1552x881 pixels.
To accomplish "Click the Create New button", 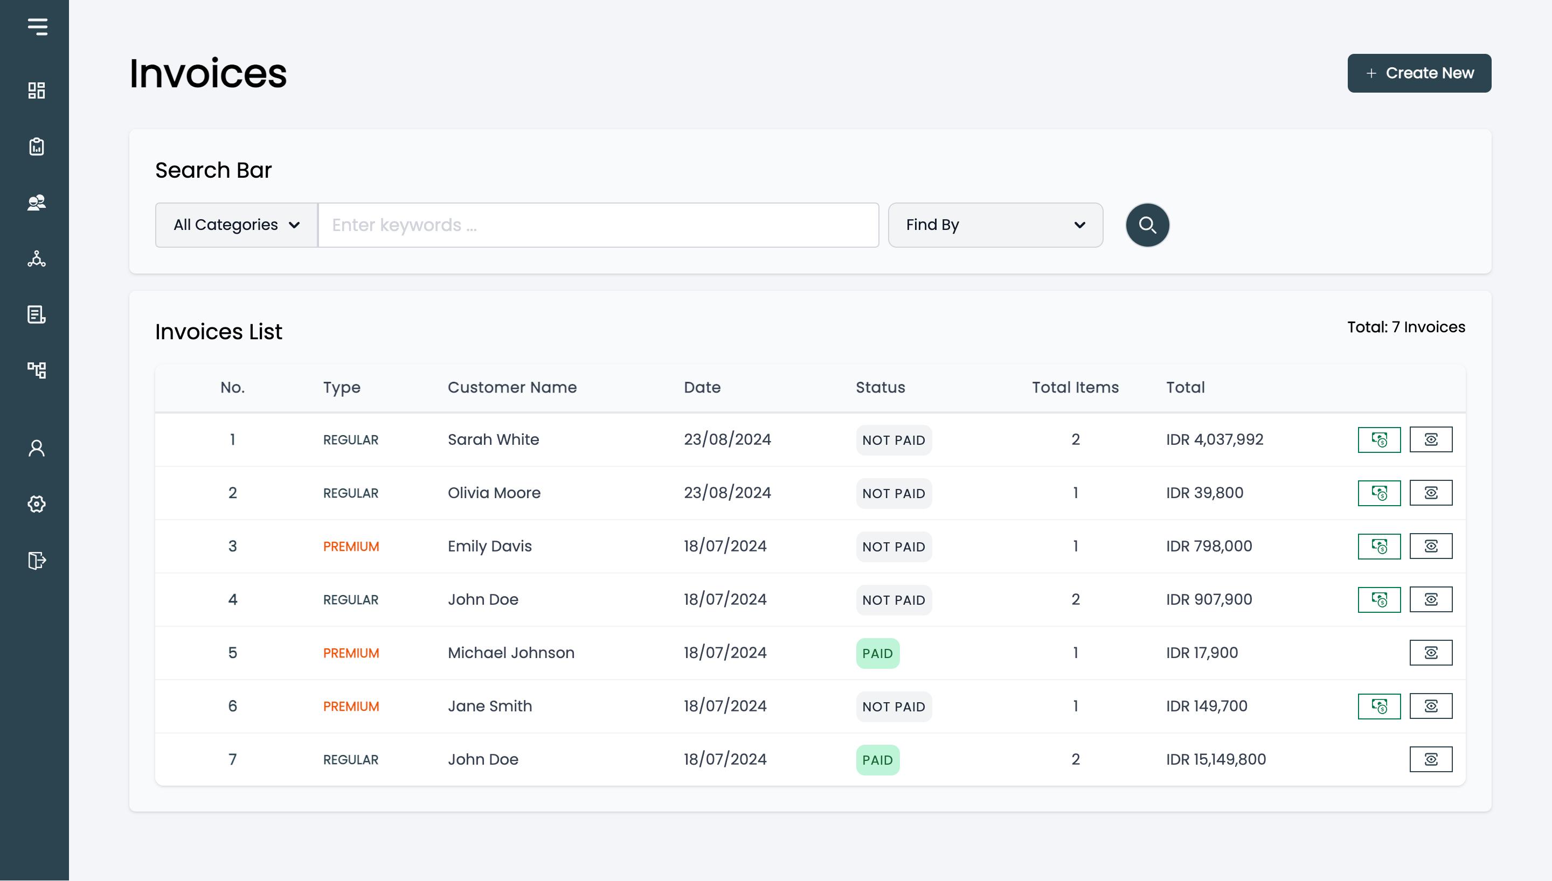I will pos(1419,73).
